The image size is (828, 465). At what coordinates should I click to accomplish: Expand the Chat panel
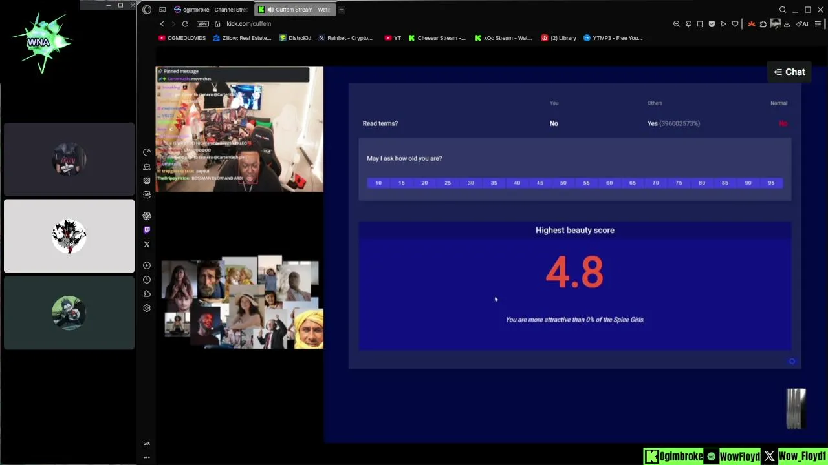coord(790,72)
